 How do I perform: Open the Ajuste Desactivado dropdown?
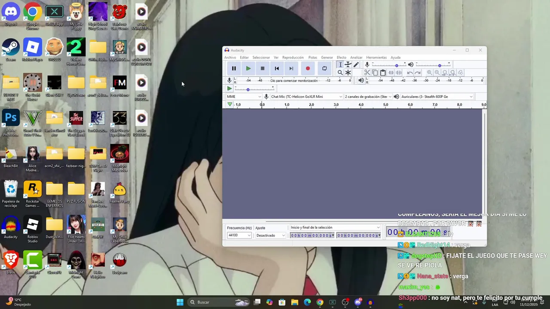pos(270,235)
